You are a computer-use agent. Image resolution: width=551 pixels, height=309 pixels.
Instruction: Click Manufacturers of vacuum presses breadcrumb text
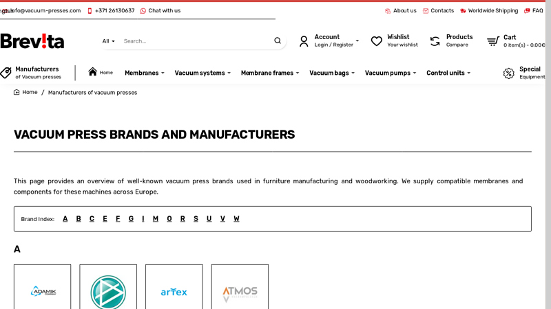pos(92,93)
